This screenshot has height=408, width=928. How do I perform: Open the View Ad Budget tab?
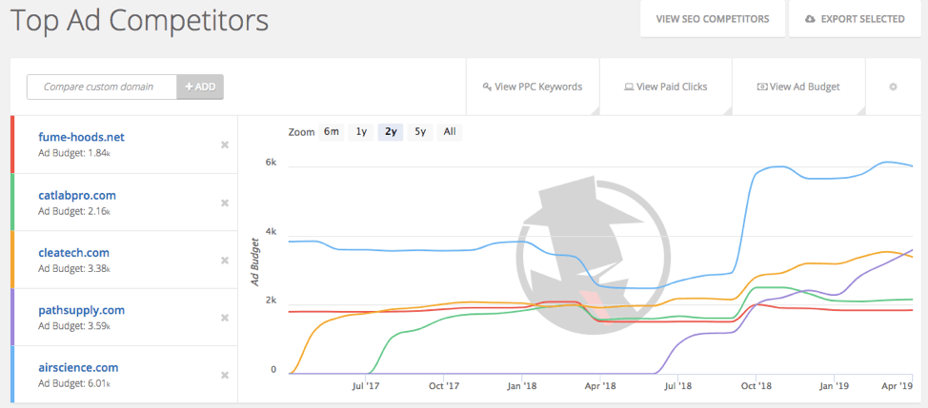(798, 87)
